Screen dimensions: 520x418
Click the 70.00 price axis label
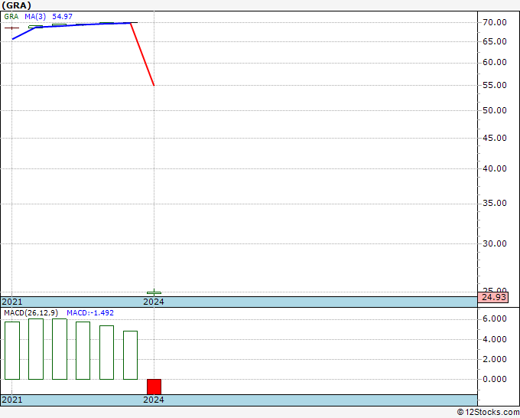[495, 22]
